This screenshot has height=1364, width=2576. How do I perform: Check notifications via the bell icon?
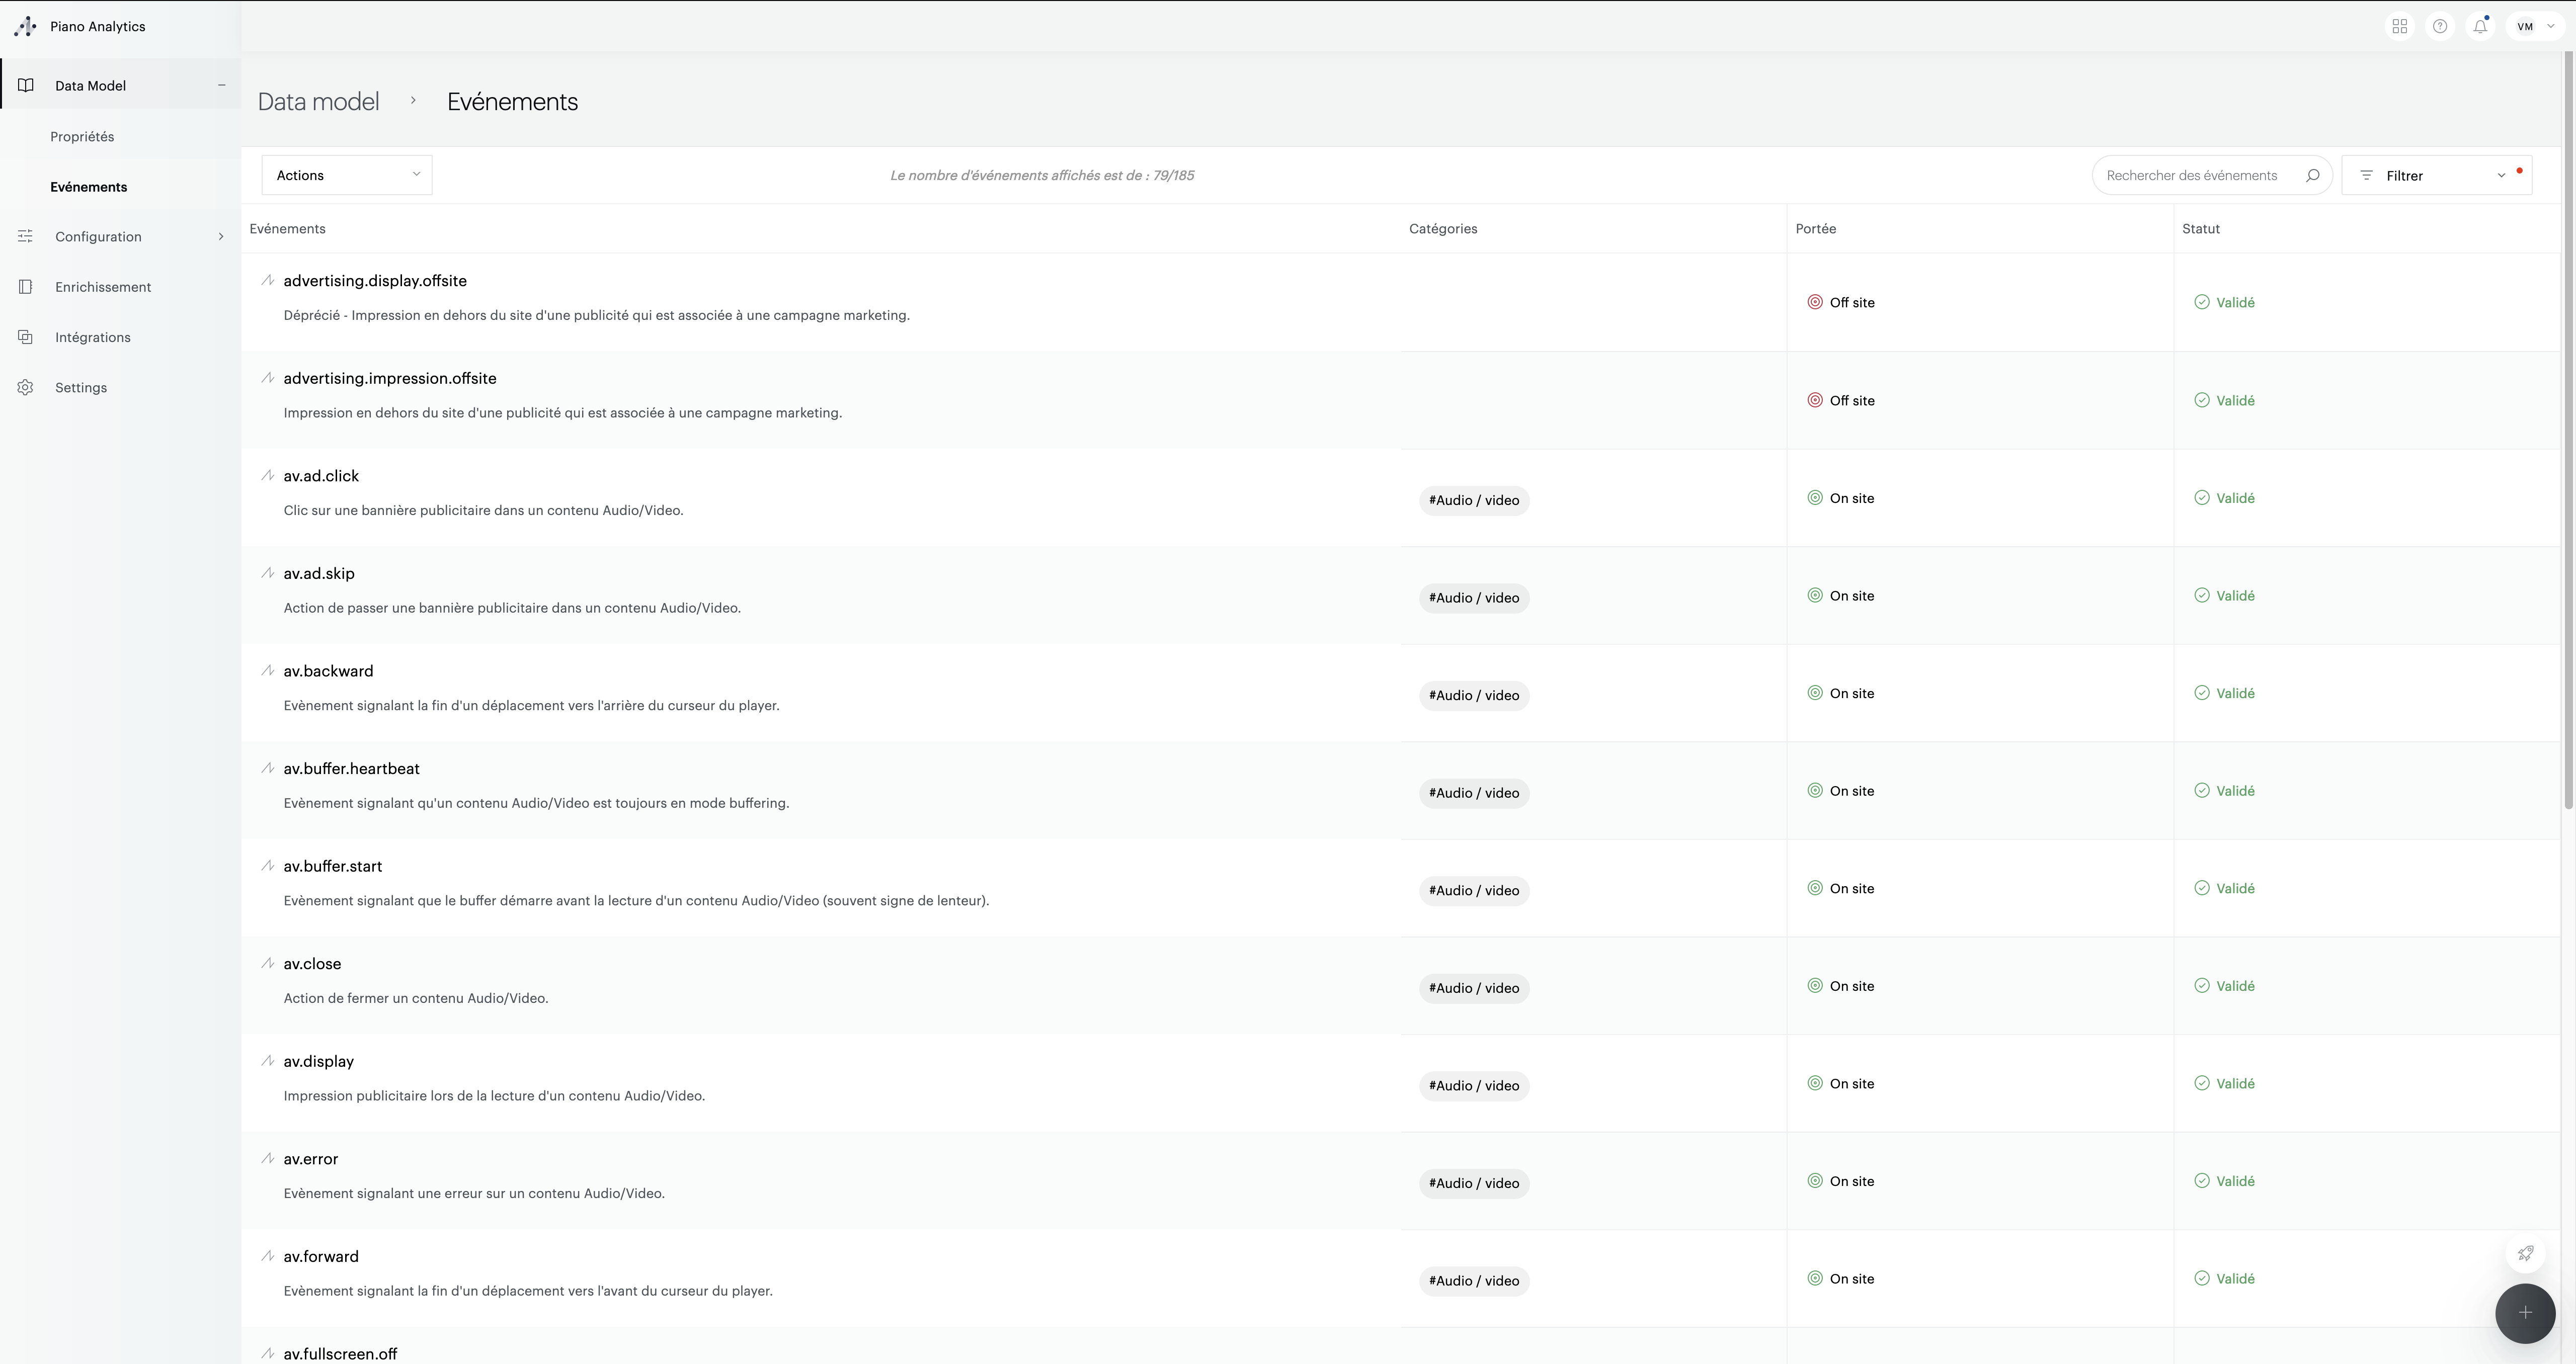tap(2479, 26)
